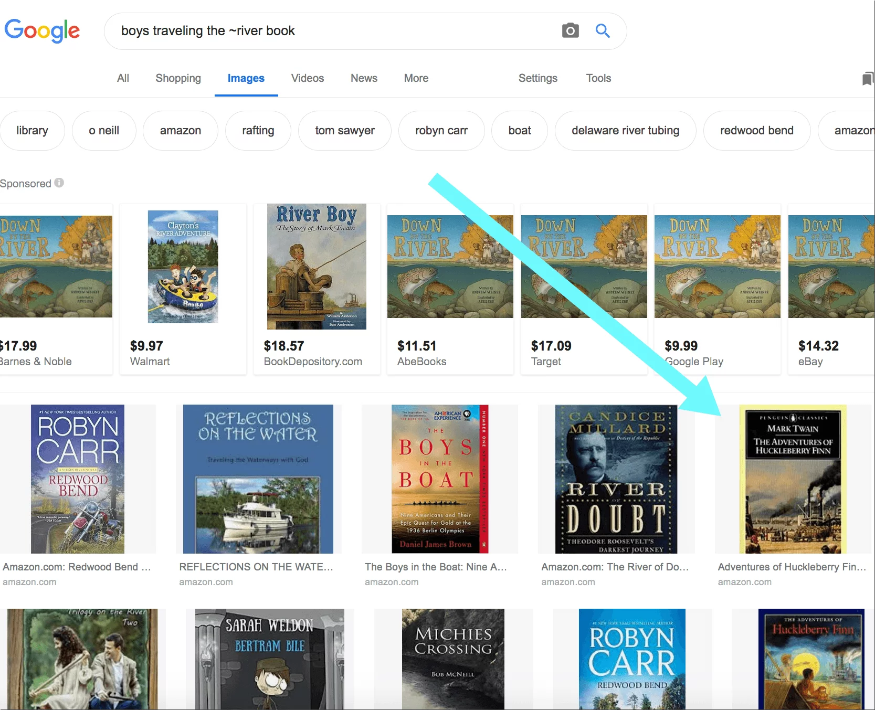This screenshot has height=710, width=875.
Task: Click 'Amazon.com: The River of Do…' title
Action: click(x=615, y=567)
